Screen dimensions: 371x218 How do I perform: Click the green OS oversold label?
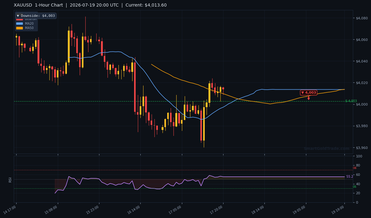pos(354,187)
